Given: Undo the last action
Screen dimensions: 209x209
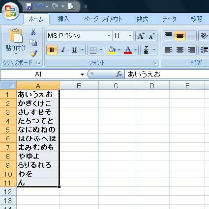Looking at the screenshot, I should [x=40, y=6].
